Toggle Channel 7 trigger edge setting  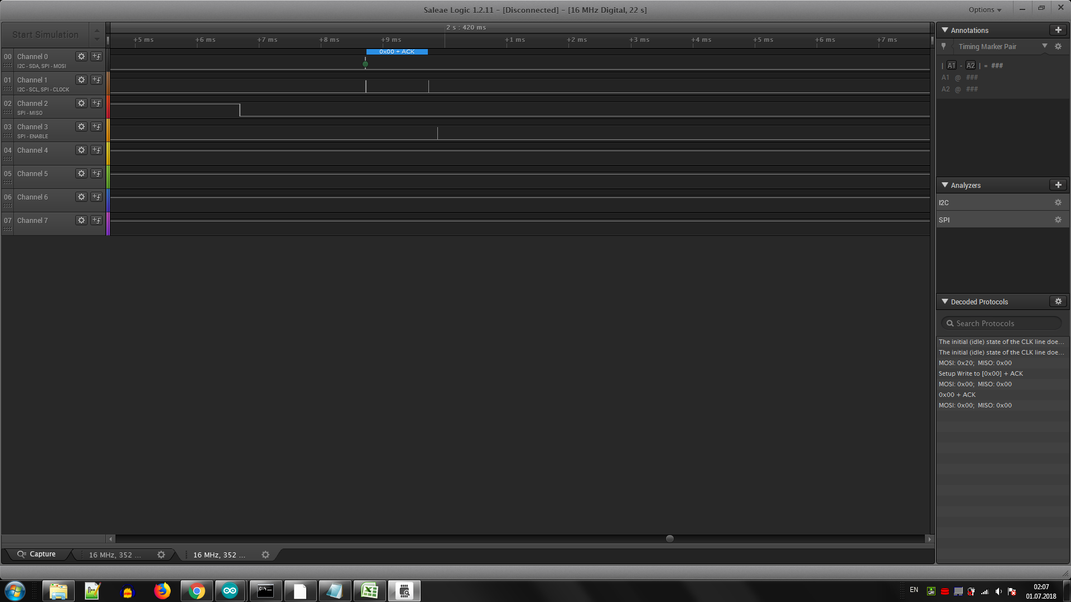pos(97,220)
